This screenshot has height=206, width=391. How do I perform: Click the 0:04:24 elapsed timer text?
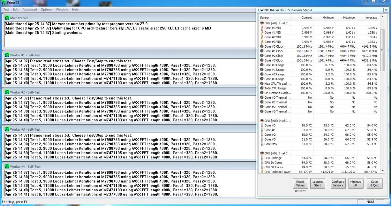pos(300,192)
